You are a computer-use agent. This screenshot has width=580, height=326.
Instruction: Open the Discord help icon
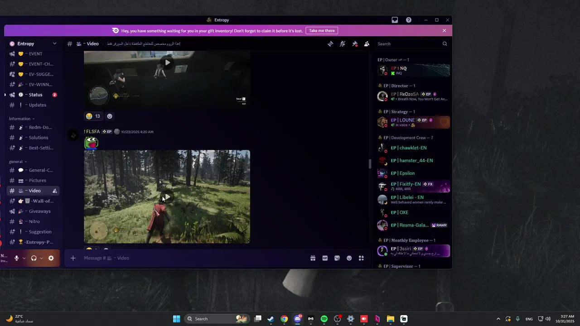409,20
